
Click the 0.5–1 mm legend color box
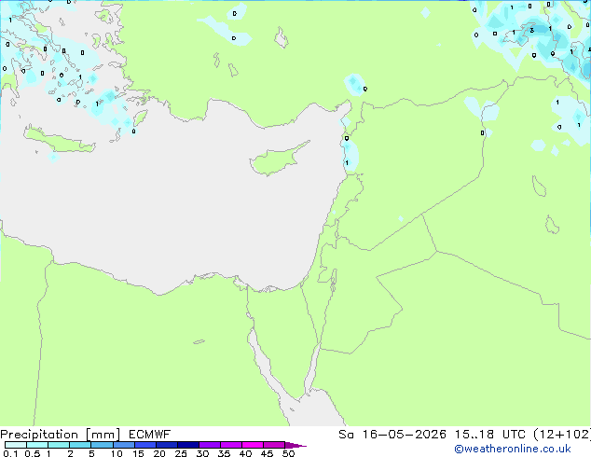(37, 445)
